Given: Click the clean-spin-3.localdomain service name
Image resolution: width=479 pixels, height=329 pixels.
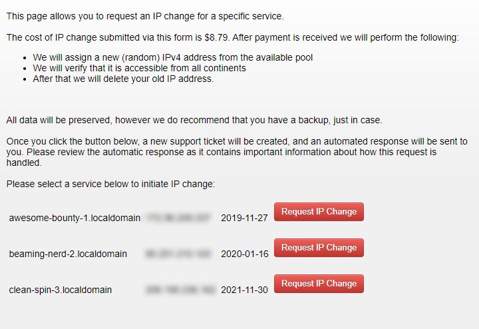Looking at the screenshot, I should tap(61, 290).
